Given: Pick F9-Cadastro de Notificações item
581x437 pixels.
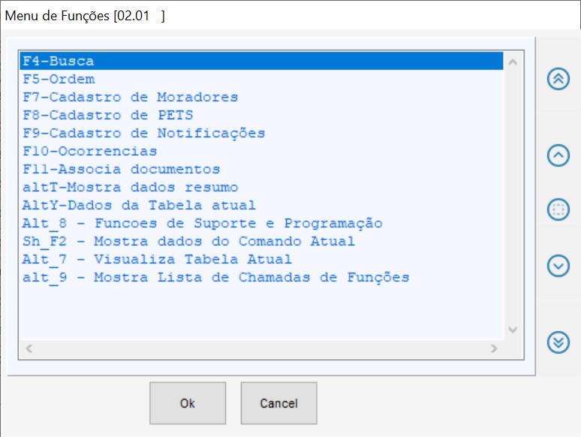Looking at the screenshot, I should click(x=144, y=133).
